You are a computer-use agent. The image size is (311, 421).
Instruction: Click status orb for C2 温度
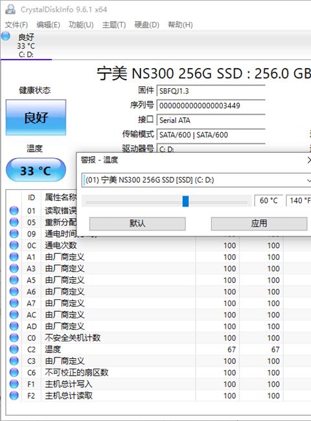pyautogui.click(x=14, y=349)
